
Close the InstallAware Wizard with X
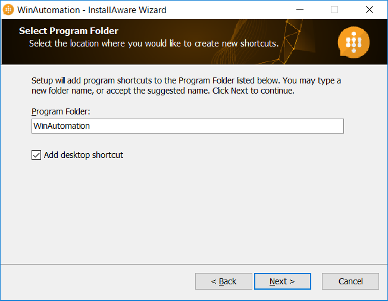click(370, 10)
